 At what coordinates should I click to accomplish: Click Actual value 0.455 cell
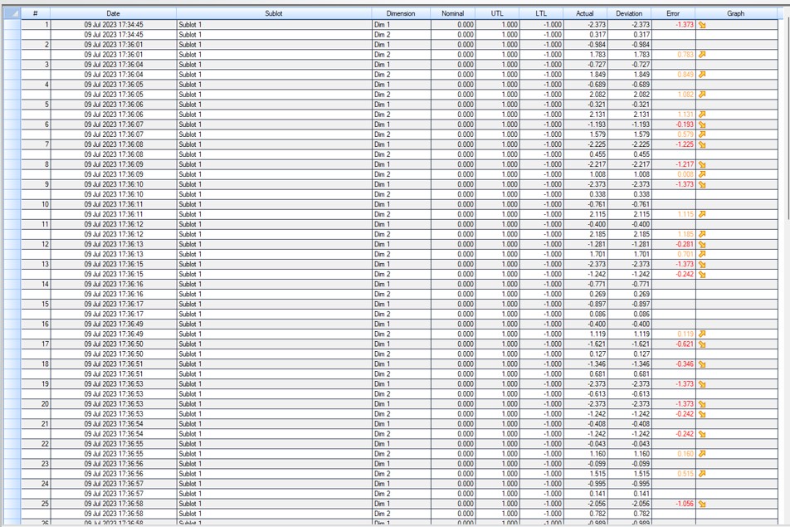click(x=586, y=154)
